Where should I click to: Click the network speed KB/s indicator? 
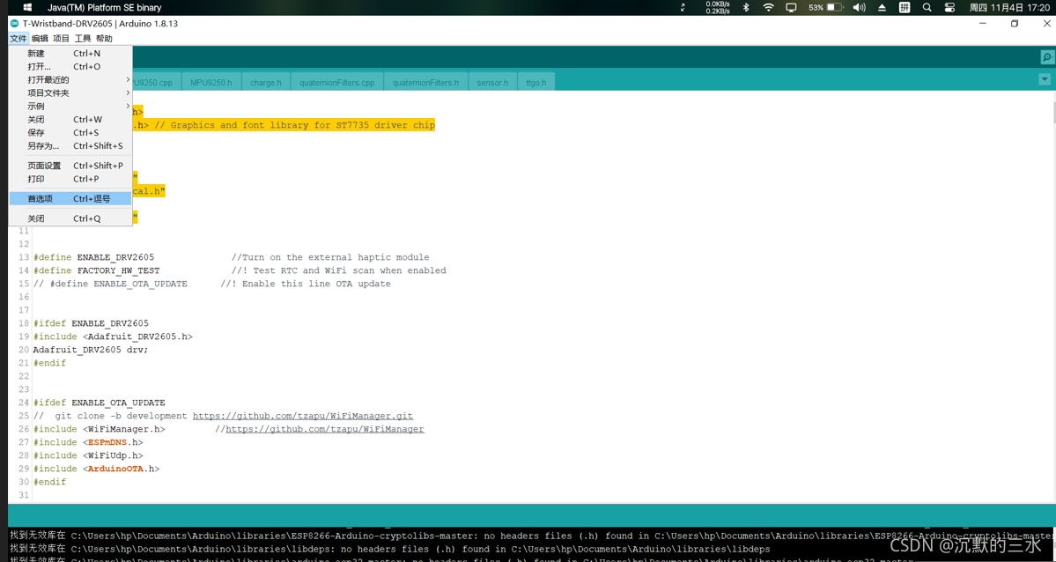click(x=717, y=7)
